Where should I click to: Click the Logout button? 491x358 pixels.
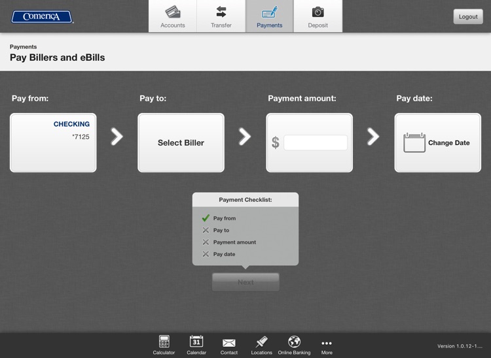click(468, 16)
